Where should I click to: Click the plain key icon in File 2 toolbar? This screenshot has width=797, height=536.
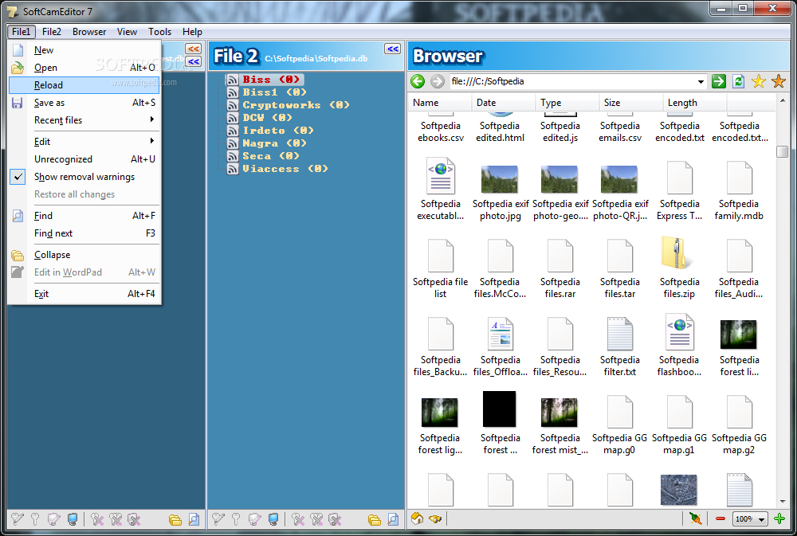[236, 519]
